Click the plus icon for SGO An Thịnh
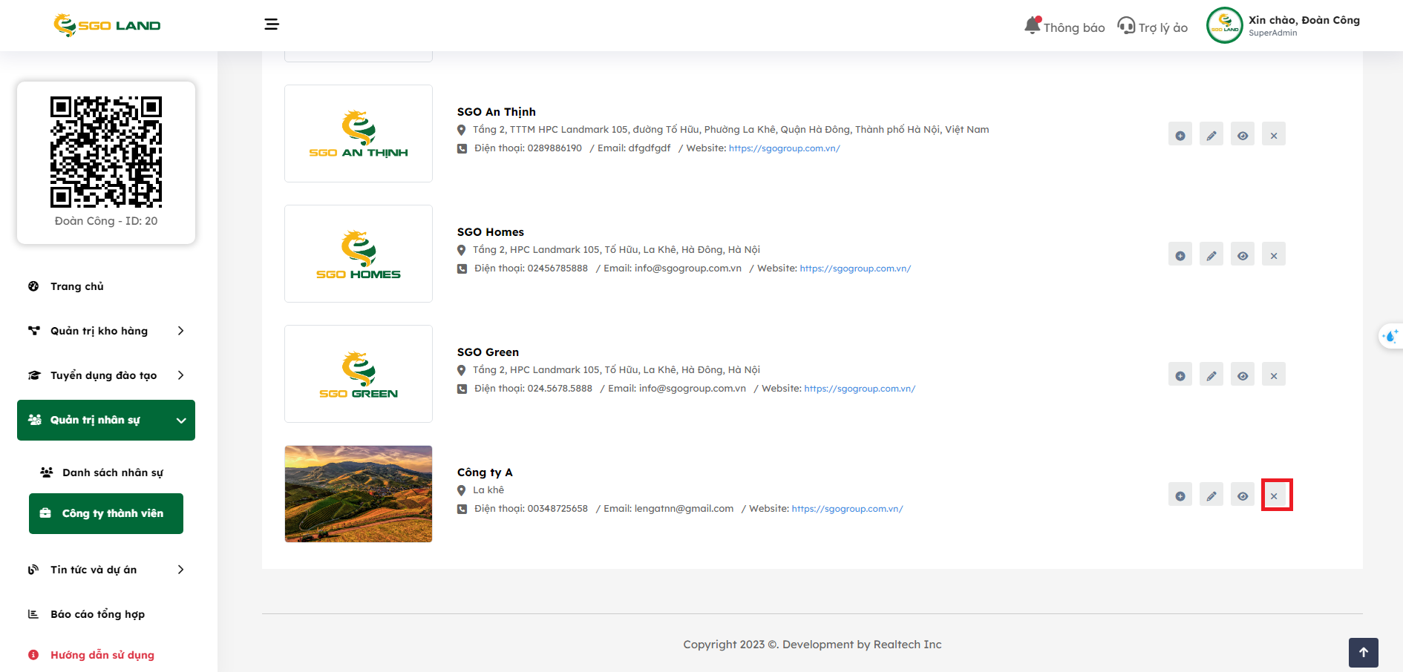The height and width of the screenshot is (672, 1403). pos(1180,135)
